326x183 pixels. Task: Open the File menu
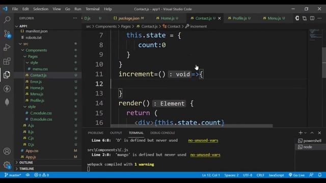click(x=15, y=9)
